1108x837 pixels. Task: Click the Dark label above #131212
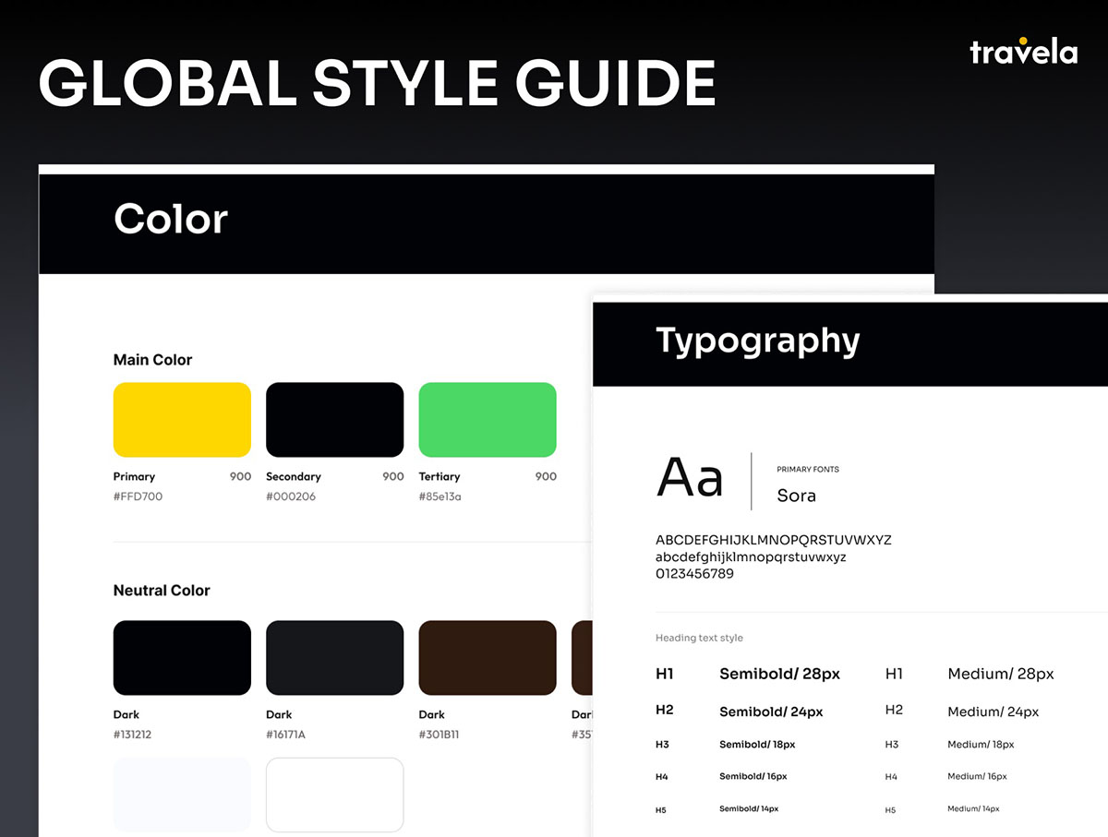point(126,714)
